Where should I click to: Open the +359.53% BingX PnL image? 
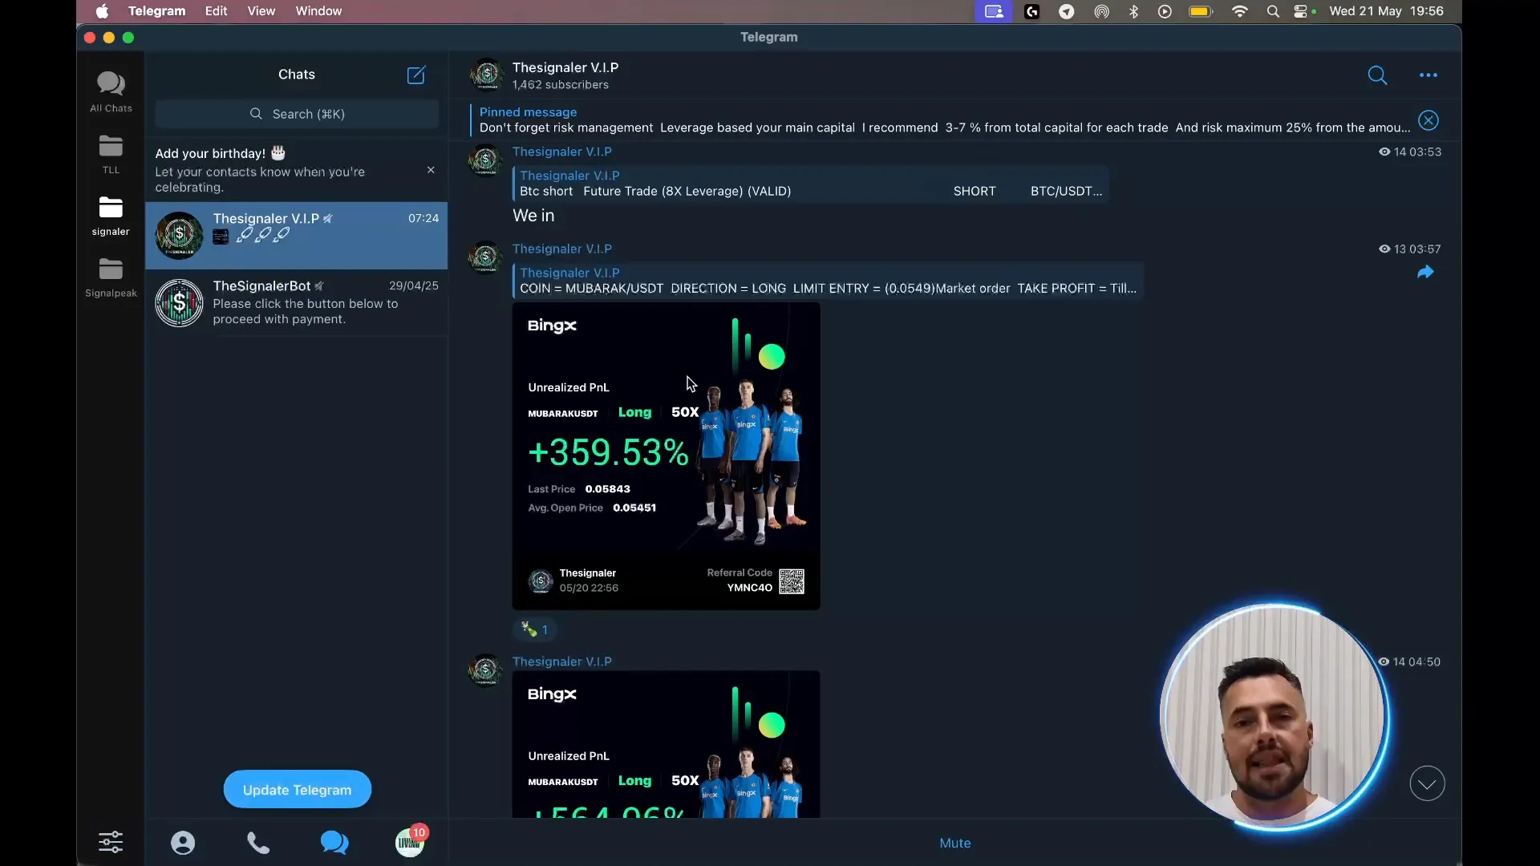(x=666, y=456)
